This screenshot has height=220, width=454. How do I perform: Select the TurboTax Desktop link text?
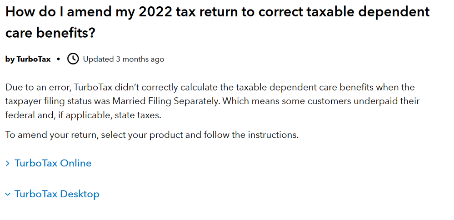(x=57, y=194)
